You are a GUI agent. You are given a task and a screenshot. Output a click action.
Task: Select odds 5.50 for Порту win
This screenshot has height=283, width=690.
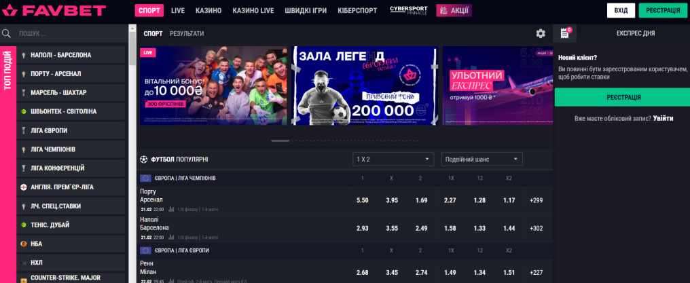tap(362, 200)
